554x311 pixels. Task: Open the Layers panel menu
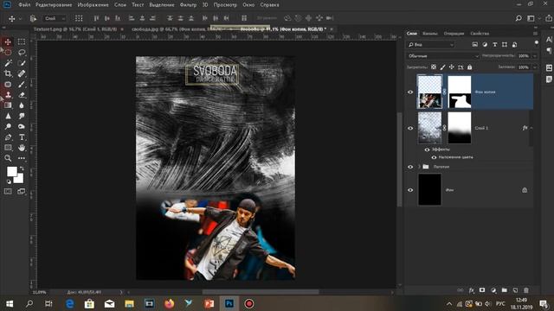[536, 33]
